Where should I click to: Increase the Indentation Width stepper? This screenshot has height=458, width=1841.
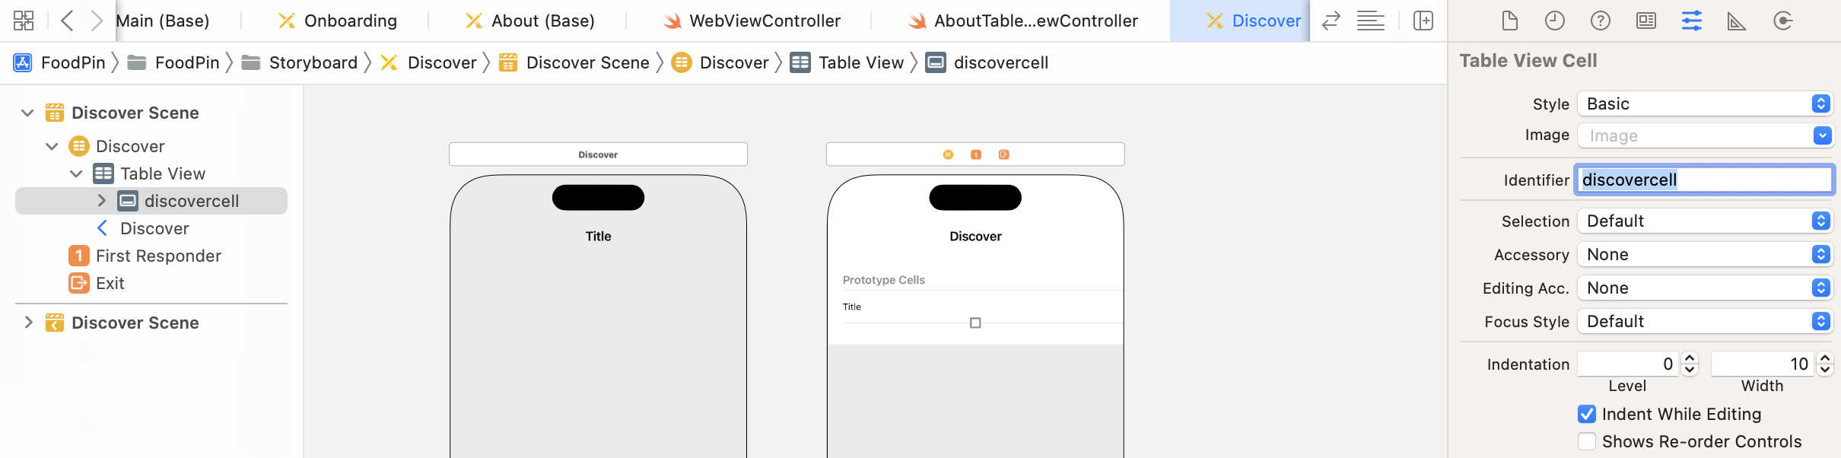click(1824, 358)
